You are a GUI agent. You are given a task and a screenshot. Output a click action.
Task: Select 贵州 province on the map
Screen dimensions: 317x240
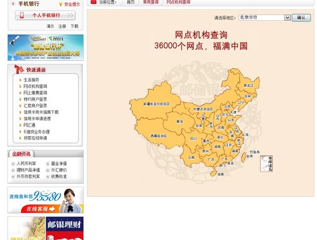pos(205,151)
